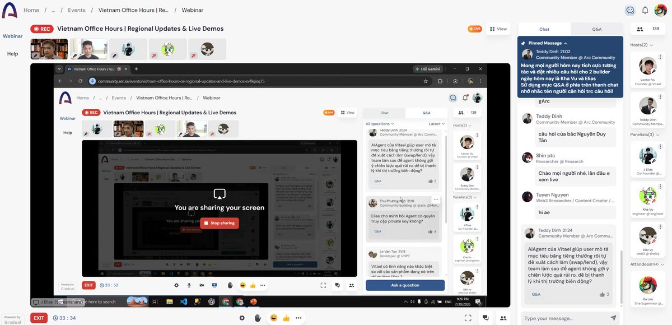
Task: Select third speaker thumbnail with muted mic
Action: (x=128, y=49)
